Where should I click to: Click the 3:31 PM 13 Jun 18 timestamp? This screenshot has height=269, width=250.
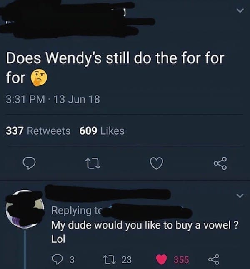[x=53, y=99]
